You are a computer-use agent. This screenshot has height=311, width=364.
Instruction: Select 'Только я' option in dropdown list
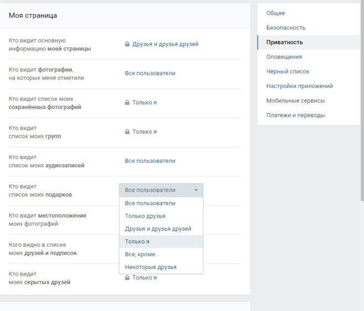[138, 241]
